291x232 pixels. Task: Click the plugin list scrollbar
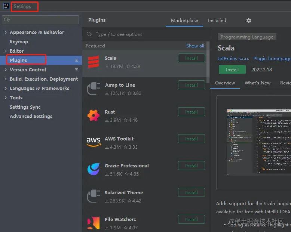point(208,62)
